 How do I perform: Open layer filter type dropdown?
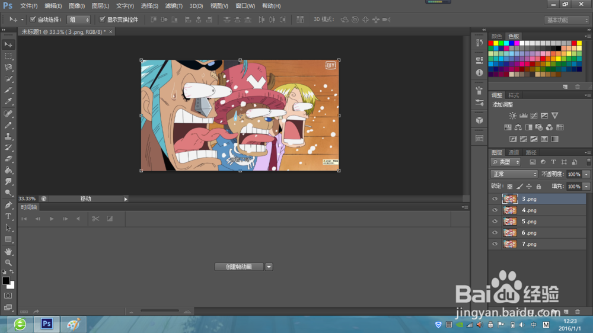[x=506, y=162]
